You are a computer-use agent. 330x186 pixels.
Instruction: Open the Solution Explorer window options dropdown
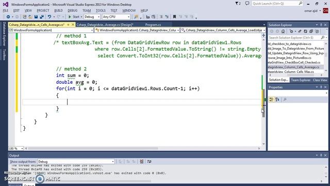pos(317,25)
